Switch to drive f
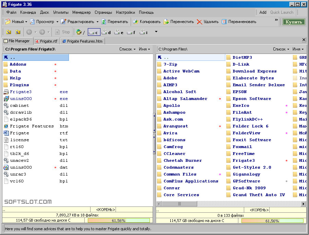309x235 pixels. pyautogui.click(x=131, y=32)
